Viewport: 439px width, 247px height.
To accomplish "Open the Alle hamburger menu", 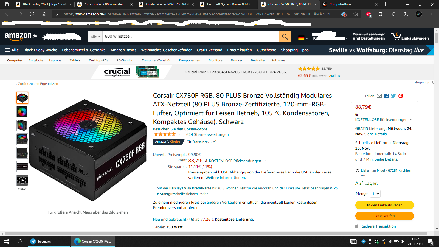I will 12,50.
